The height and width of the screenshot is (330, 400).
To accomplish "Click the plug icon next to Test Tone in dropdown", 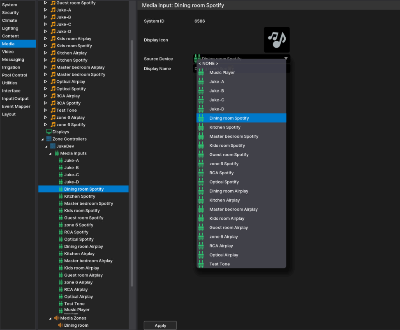I will pos(201,264).
